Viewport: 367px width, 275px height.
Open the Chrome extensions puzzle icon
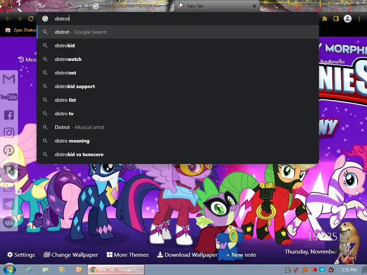(324, 19)
